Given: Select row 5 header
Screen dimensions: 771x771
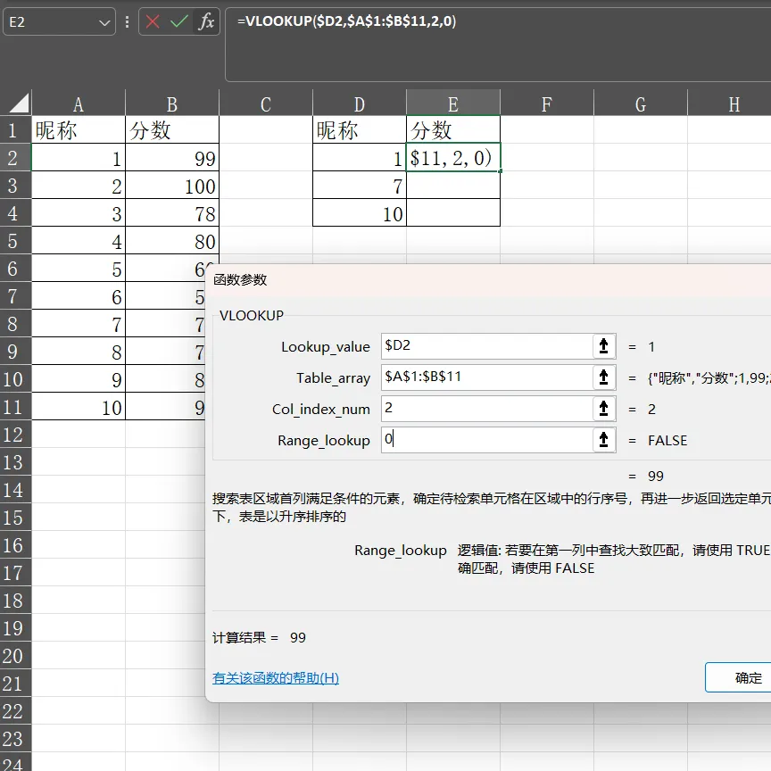Looking at the screenshot, I should coord(15,240).
